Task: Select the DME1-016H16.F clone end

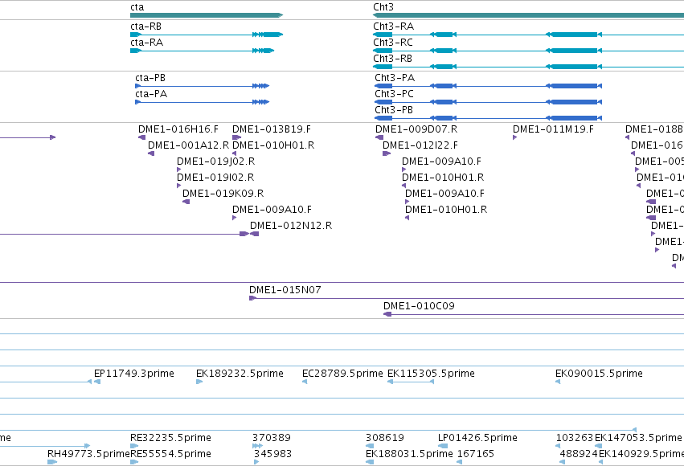Action: (141, 137)
